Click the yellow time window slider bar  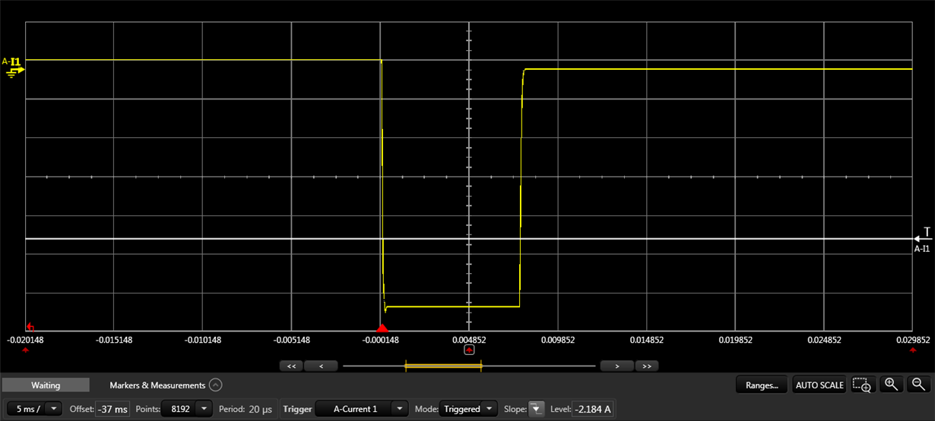click(444, 366)
